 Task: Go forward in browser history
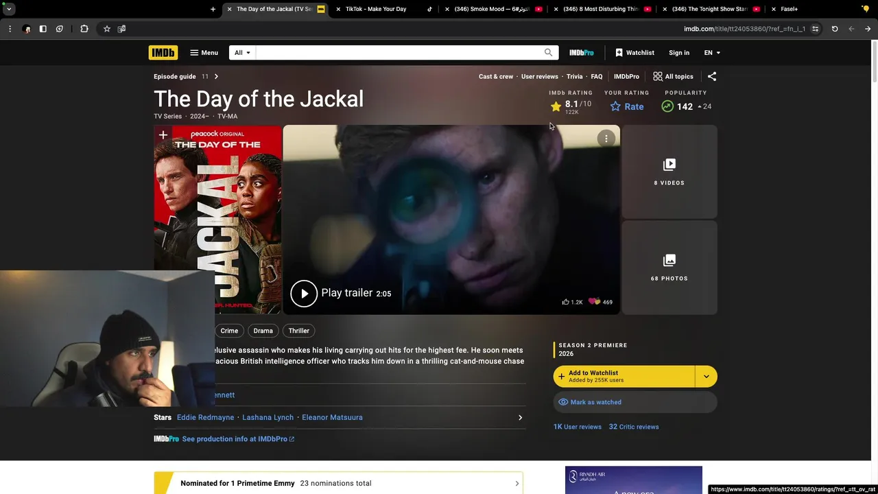868,29
